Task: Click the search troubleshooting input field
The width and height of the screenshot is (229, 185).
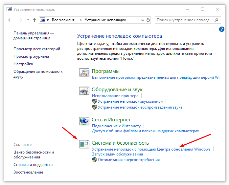Action: coord(184,20)
